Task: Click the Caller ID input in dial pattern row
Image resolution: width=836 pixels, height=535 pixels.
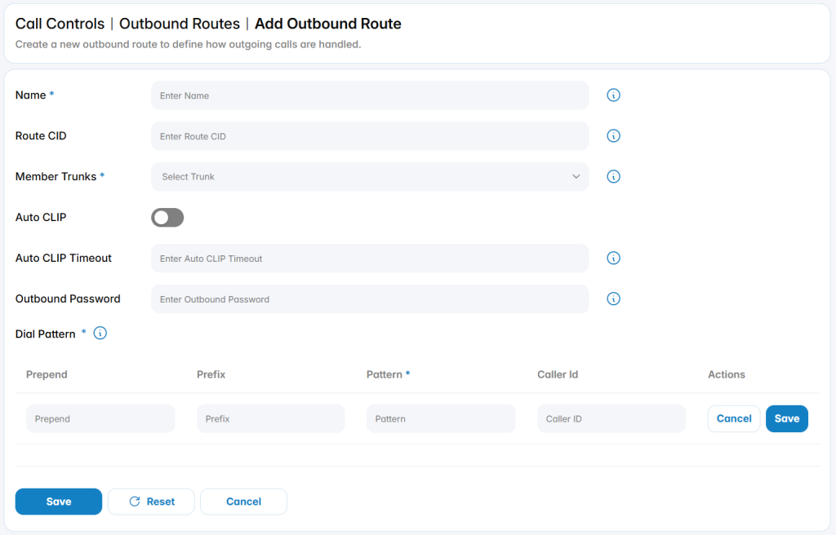Action: (611, 418)
